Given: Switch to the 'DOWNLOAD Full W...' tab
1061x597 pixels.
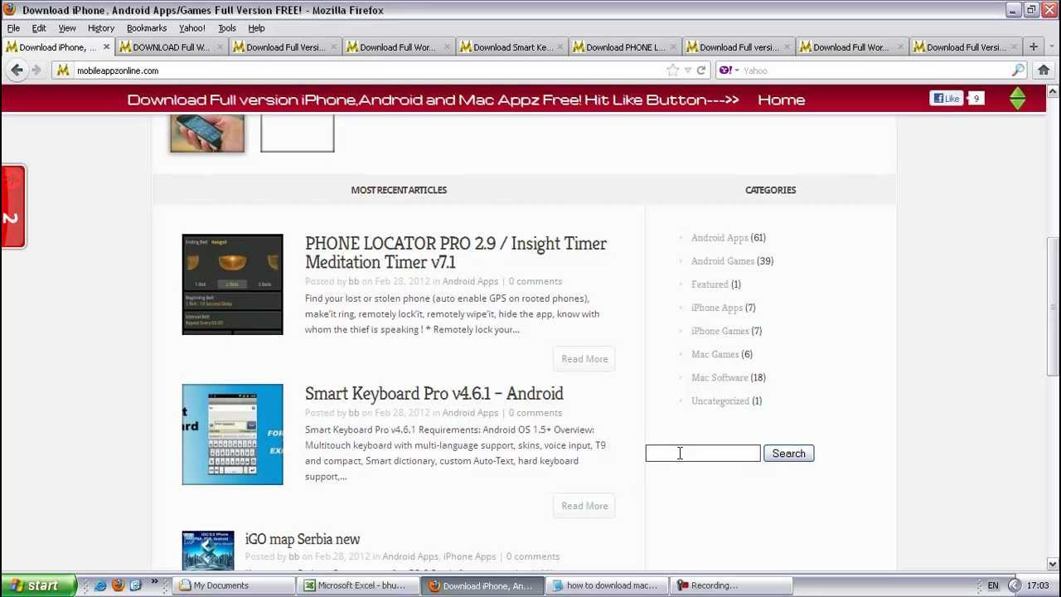Looking at the screenshot, I should [171, 47].
